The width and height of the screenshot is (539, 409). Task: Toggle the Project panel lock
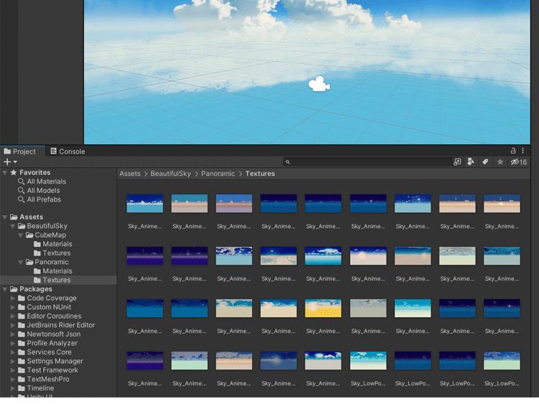pyautogui.click(x=513, y=151)
